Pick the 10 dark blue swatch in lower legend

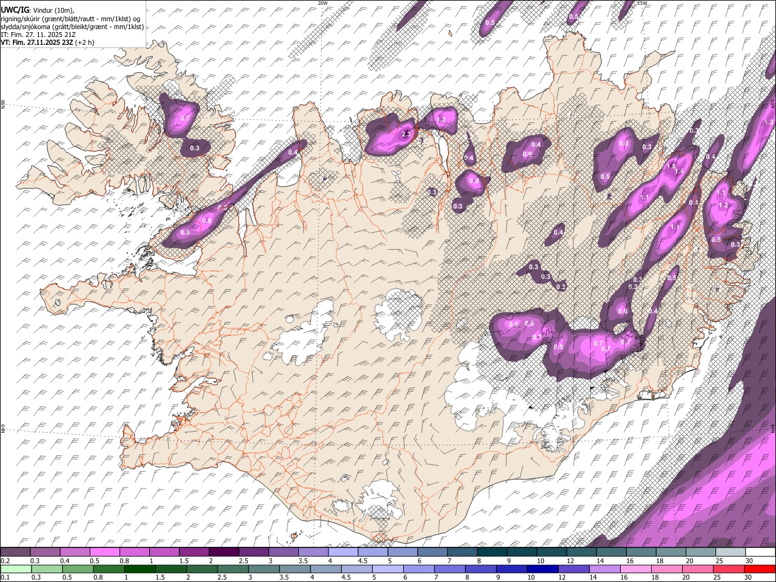(x=542, y=569)
